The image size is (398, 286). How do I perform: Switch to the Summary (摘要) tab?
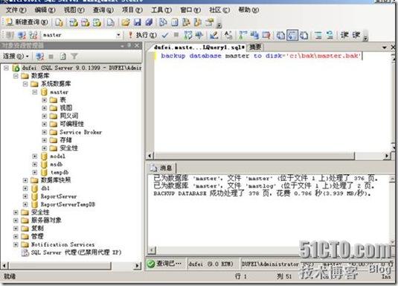(255, 47)
